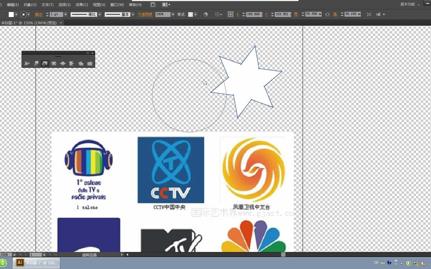The image size is (431, 269).
Task: Open the arrange documents layout icon
Action: 166,5
